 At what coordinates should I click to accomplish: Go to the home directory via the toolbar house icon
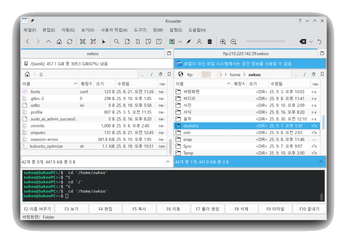tap(59, 42)
